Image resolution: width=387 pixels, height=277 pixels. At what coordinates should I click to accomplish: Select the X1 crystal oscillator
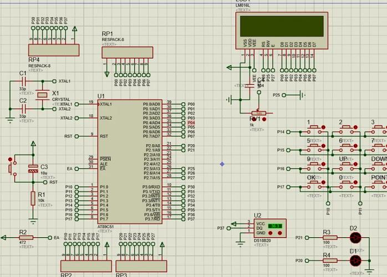coord(43,95)
